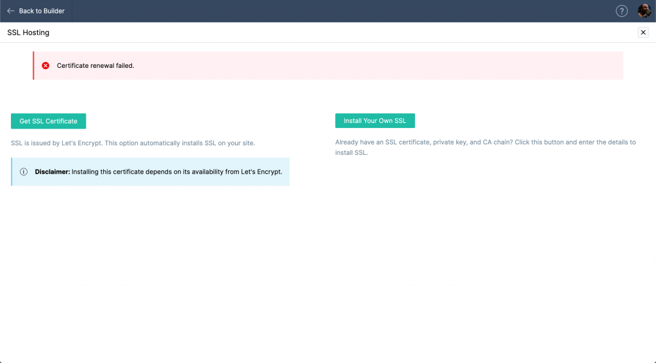Open the user profile avatar
The height and width of the screenshot is (363, 656).
(644, 11)
